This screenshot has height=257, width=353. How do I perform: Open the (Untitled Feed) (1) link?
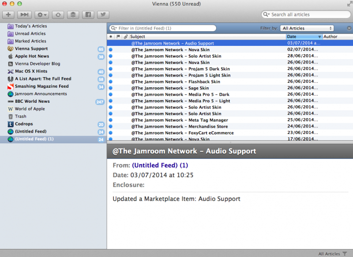160,165
